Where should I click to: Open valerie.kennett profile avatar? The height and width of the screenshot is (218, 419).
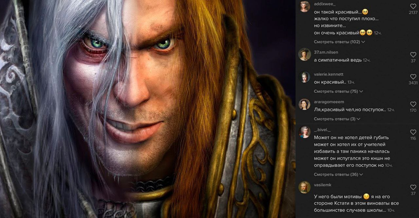tap(304, 76)
